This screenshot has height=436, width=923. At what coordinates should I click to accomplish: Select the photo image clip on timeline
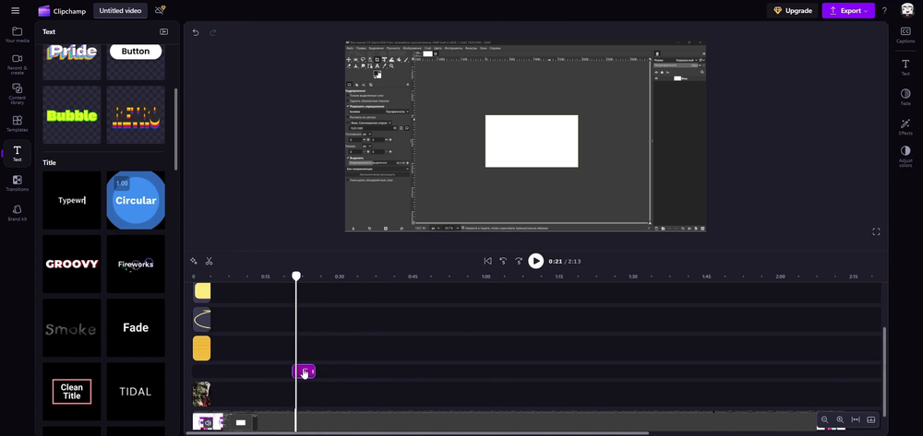point(202,395)
